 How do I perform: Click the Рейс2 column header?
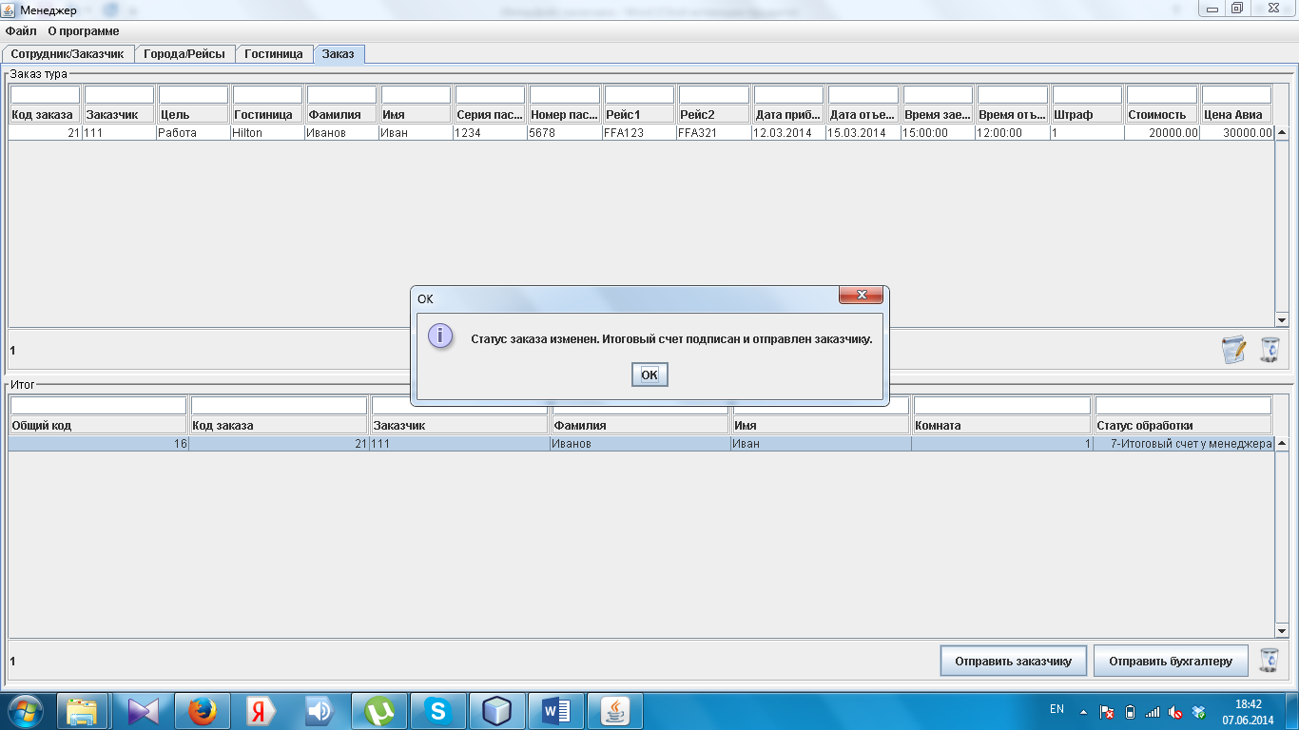(x=714, y=114)
